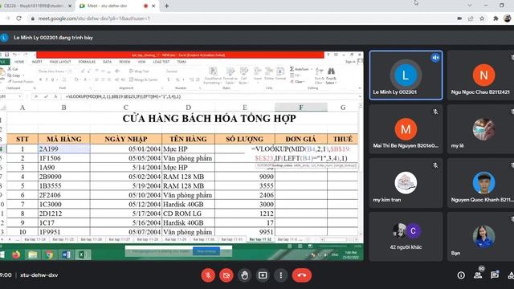Toggle the microphone mute button

(x=208, y=275)
